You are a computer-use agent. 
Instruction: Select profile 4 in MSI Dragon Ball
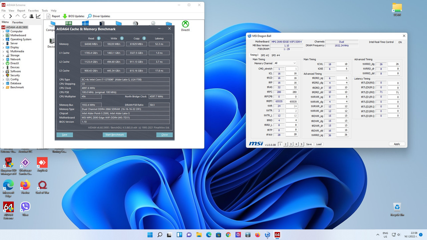[296, 144]
